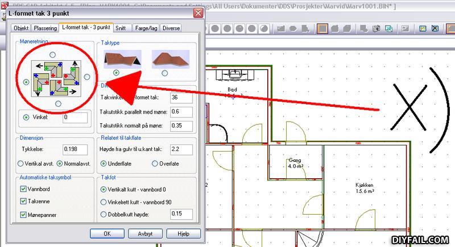
Task: Go to the Farge/lag tab
Action: click(x=146, y=28)
